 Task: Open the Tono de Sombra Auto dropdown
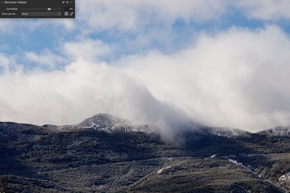point(41,14)
